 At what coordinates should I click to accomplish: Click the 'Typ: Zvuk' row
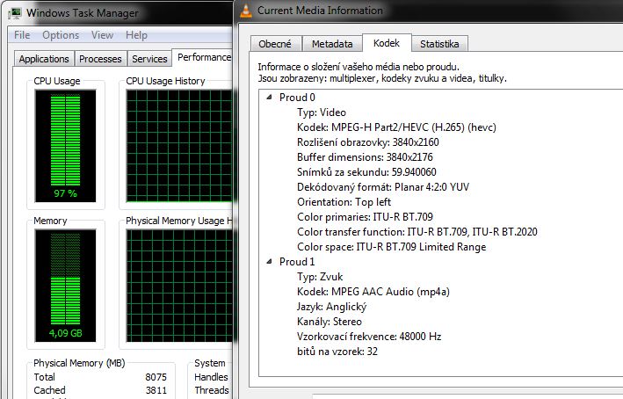[320, 277]
